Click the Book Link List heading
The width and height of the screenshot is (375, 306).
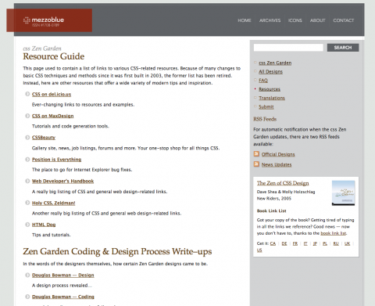(271, 211)
